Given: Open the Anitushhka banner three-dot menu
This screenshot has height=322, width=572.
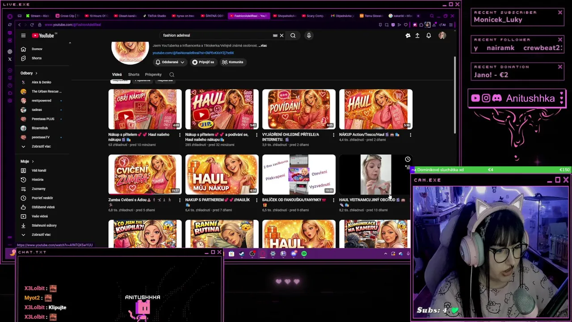Looking at the screenshot, I should (562, 98).
